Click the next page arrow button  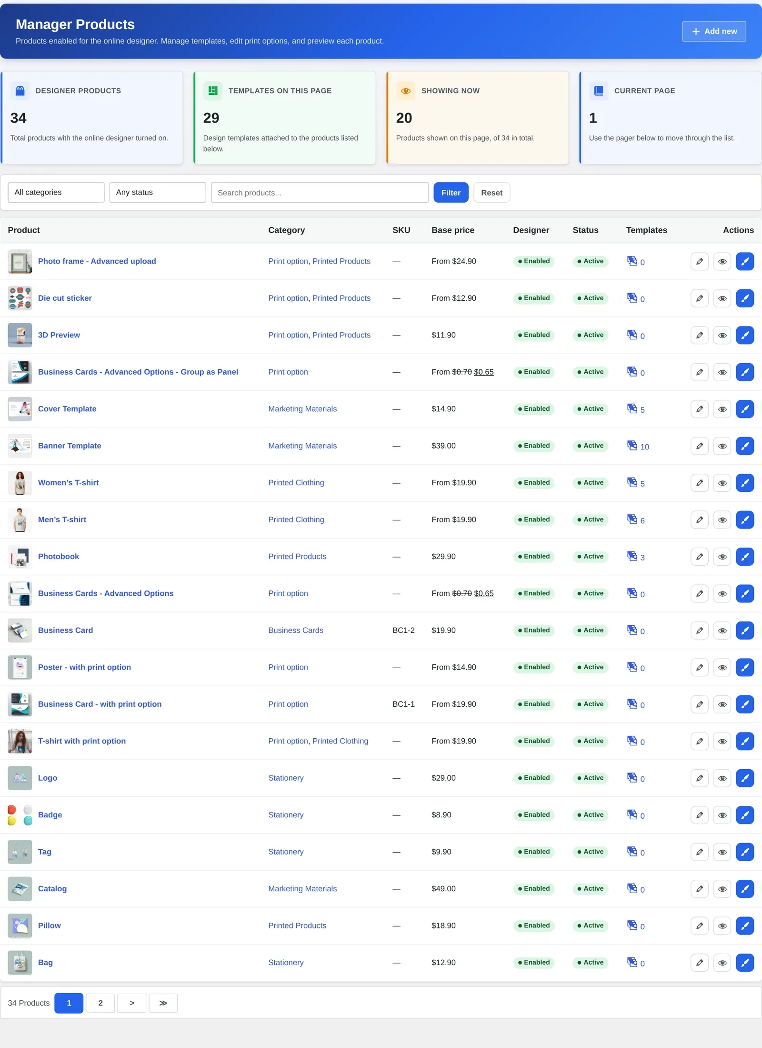pyautogui.click(x=132, y=1003)
